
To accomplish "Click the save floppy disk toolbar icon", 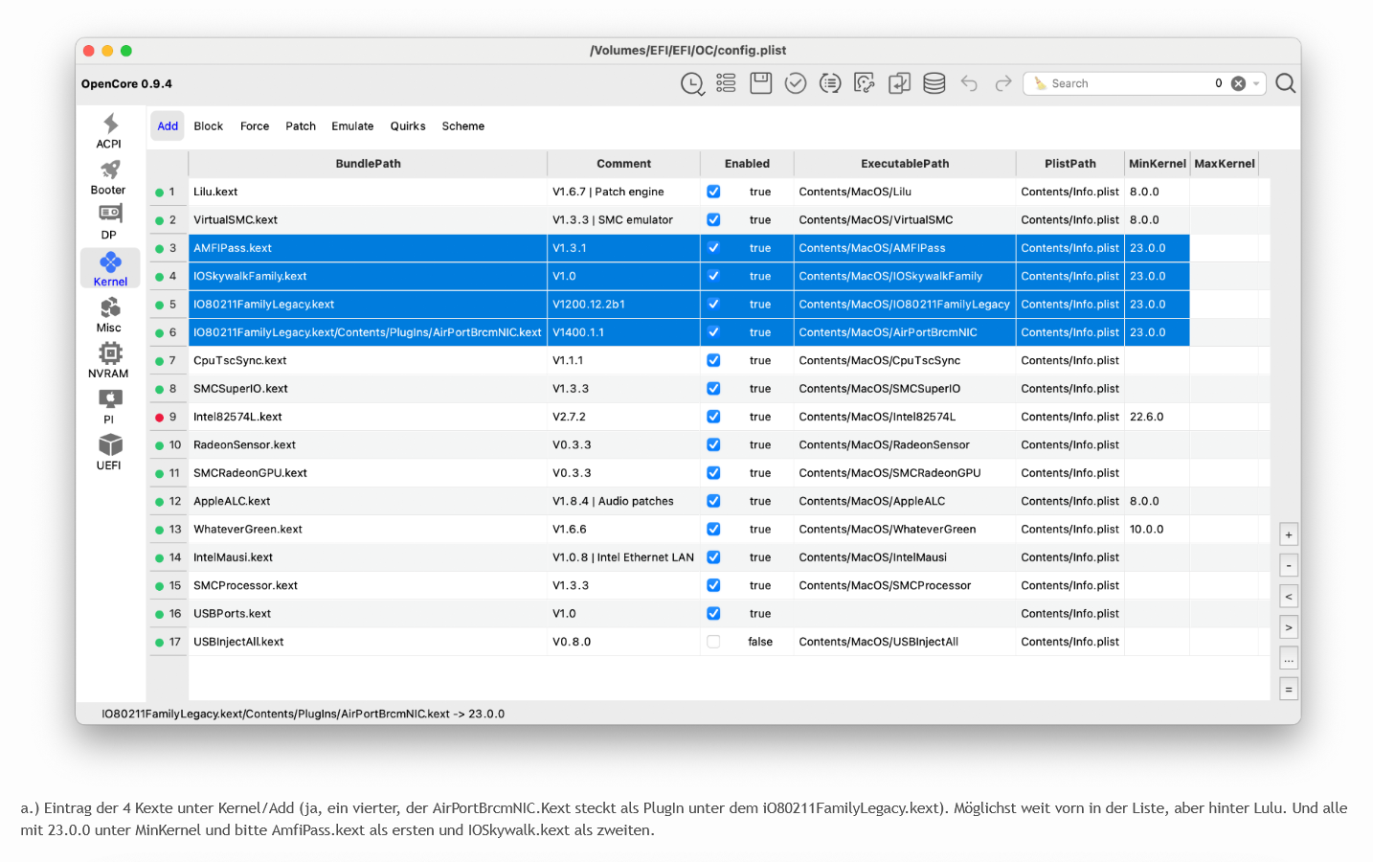I will point(761,83).
